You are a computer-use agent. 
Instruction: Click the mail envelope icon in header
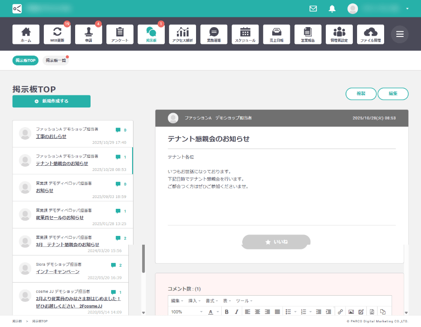tap(313, 8)
